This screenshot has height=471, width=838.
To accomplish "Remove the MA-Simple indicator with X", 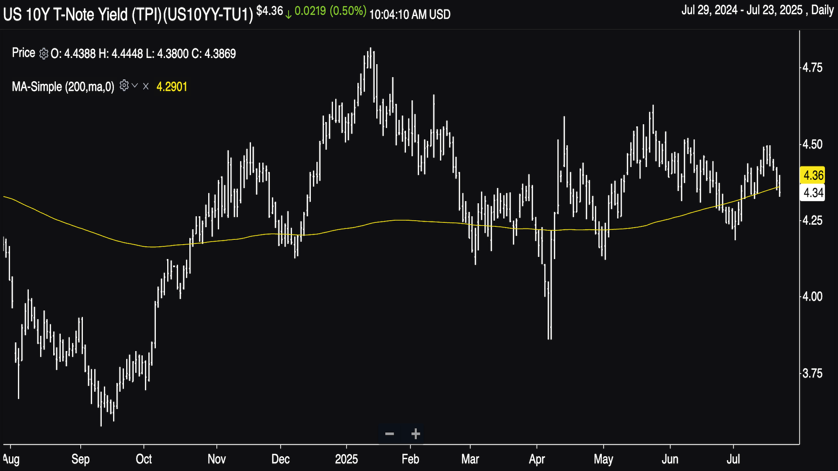I will (x=146, y=86).
